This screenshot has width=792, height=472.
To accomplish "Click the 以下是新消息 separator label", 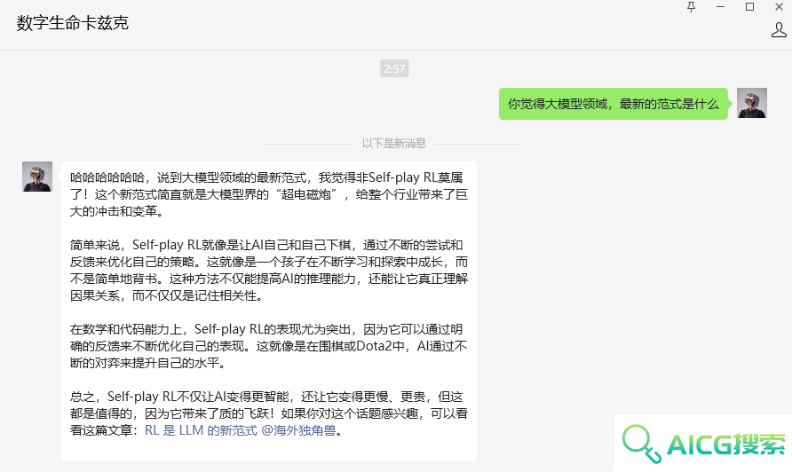I will click(394, 144).
